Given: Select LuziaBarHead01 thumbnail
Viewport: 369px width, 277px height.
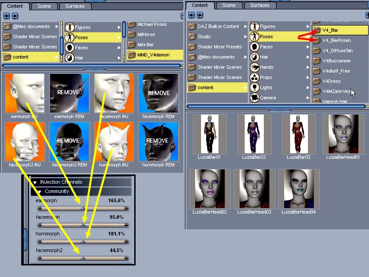Looking at the screenshot, I should coord(343,134).
